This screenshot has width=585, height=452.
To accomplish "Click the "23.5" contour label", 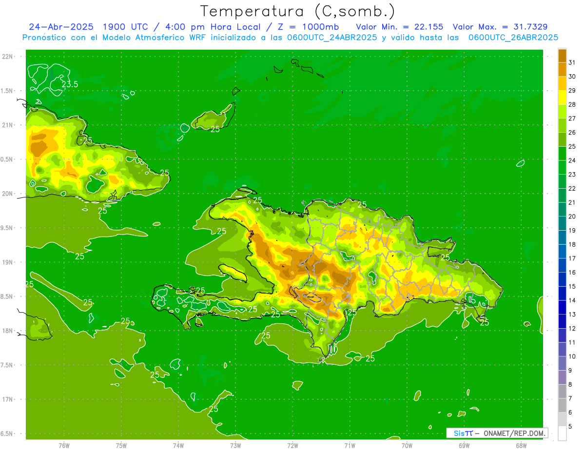I will click(70, 84).
